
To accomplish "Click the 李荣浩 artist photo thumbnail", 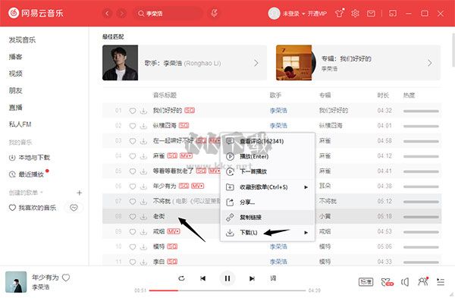I will [x=120, y=63].
